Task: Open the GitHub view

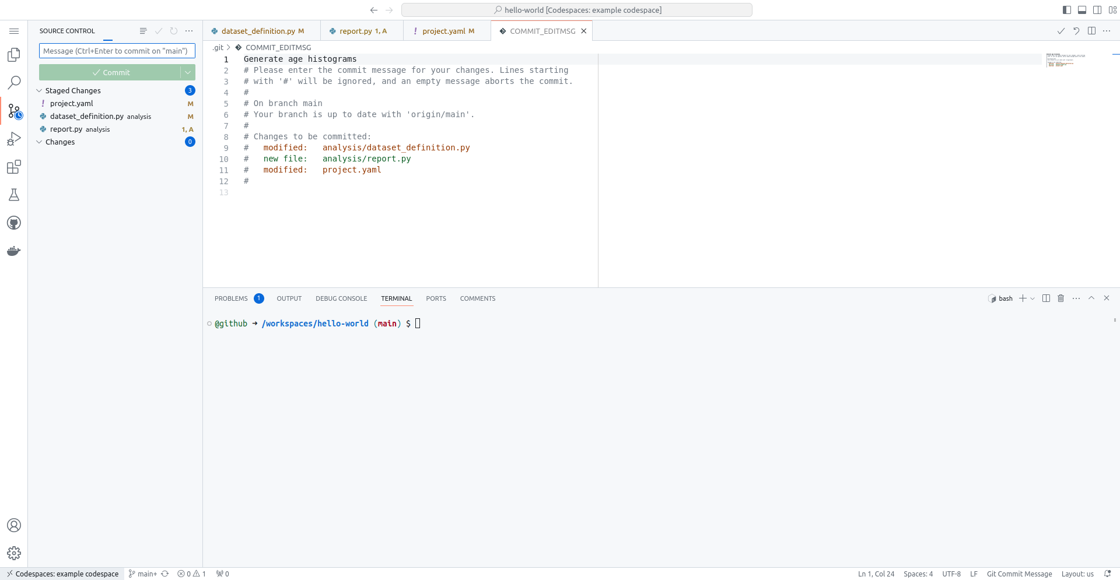Action: pos(14,223)
